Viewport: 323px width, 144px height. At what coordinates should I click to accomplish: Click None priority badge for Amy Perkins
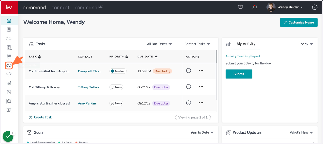tap(116, 103)
